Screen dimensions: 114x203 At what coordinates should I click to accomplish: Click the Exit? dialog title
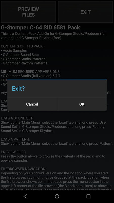click(x=18, y=89)
